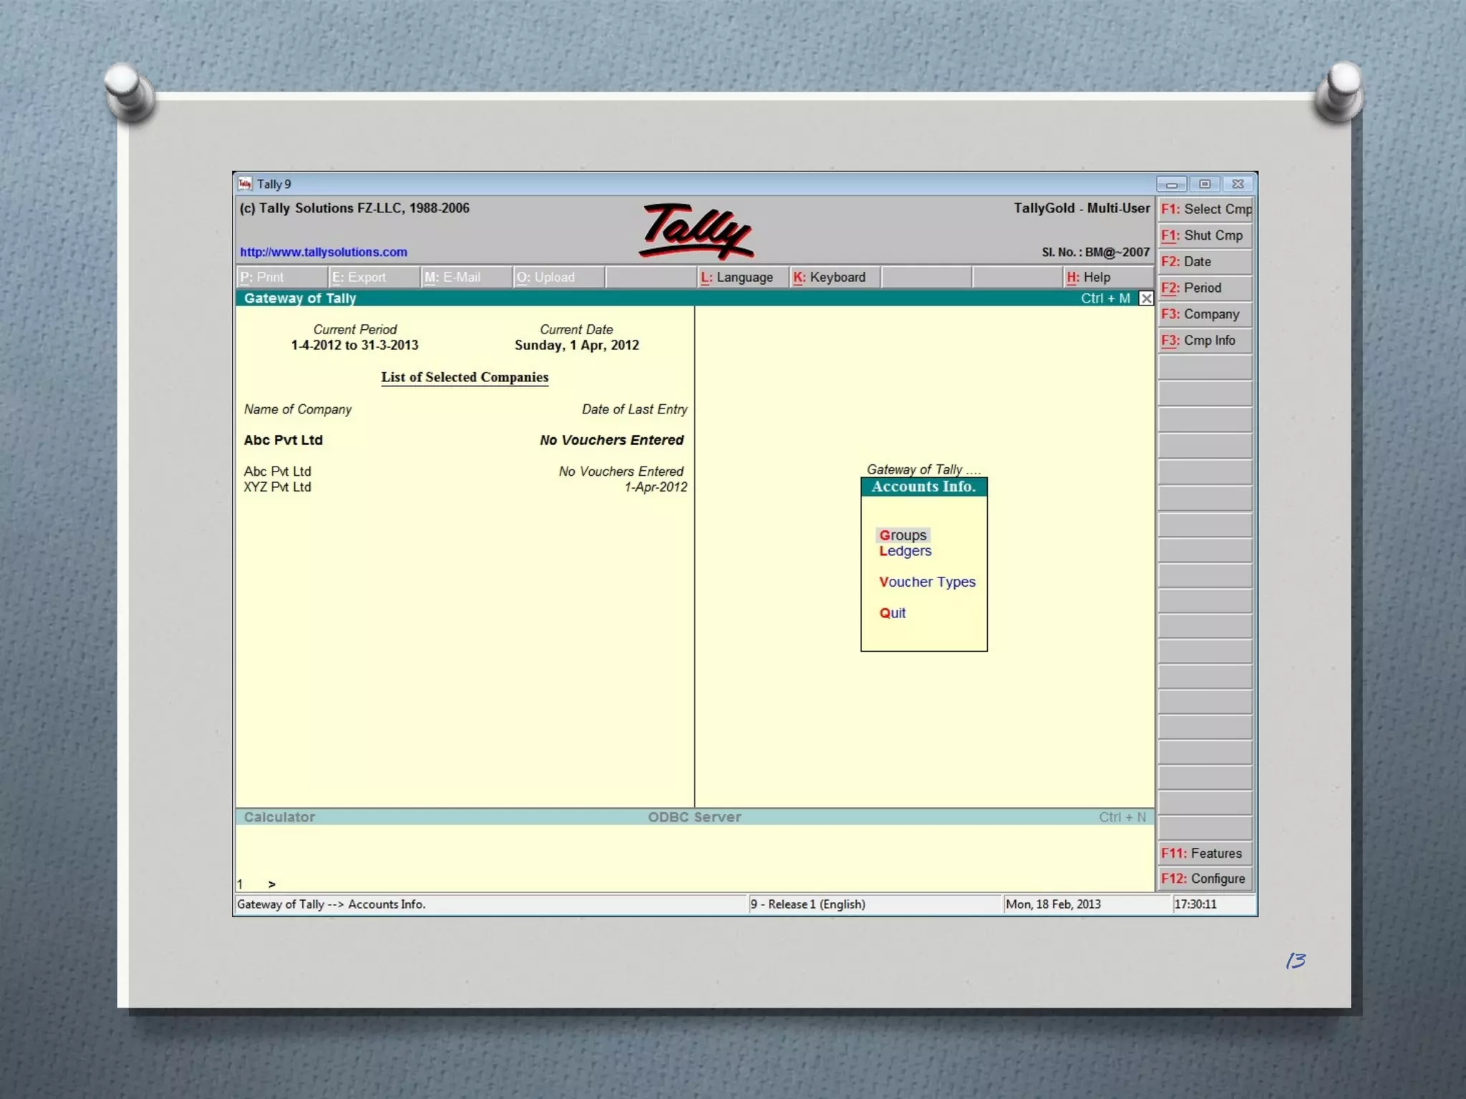Click the Tally logo in the header
Viewport: 1466px width, 1099px height.
tap(696, 231)
